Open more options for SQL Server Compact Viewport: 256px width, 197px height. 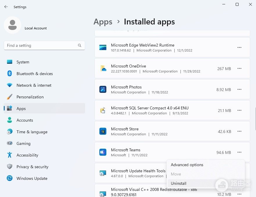[239, 110]
